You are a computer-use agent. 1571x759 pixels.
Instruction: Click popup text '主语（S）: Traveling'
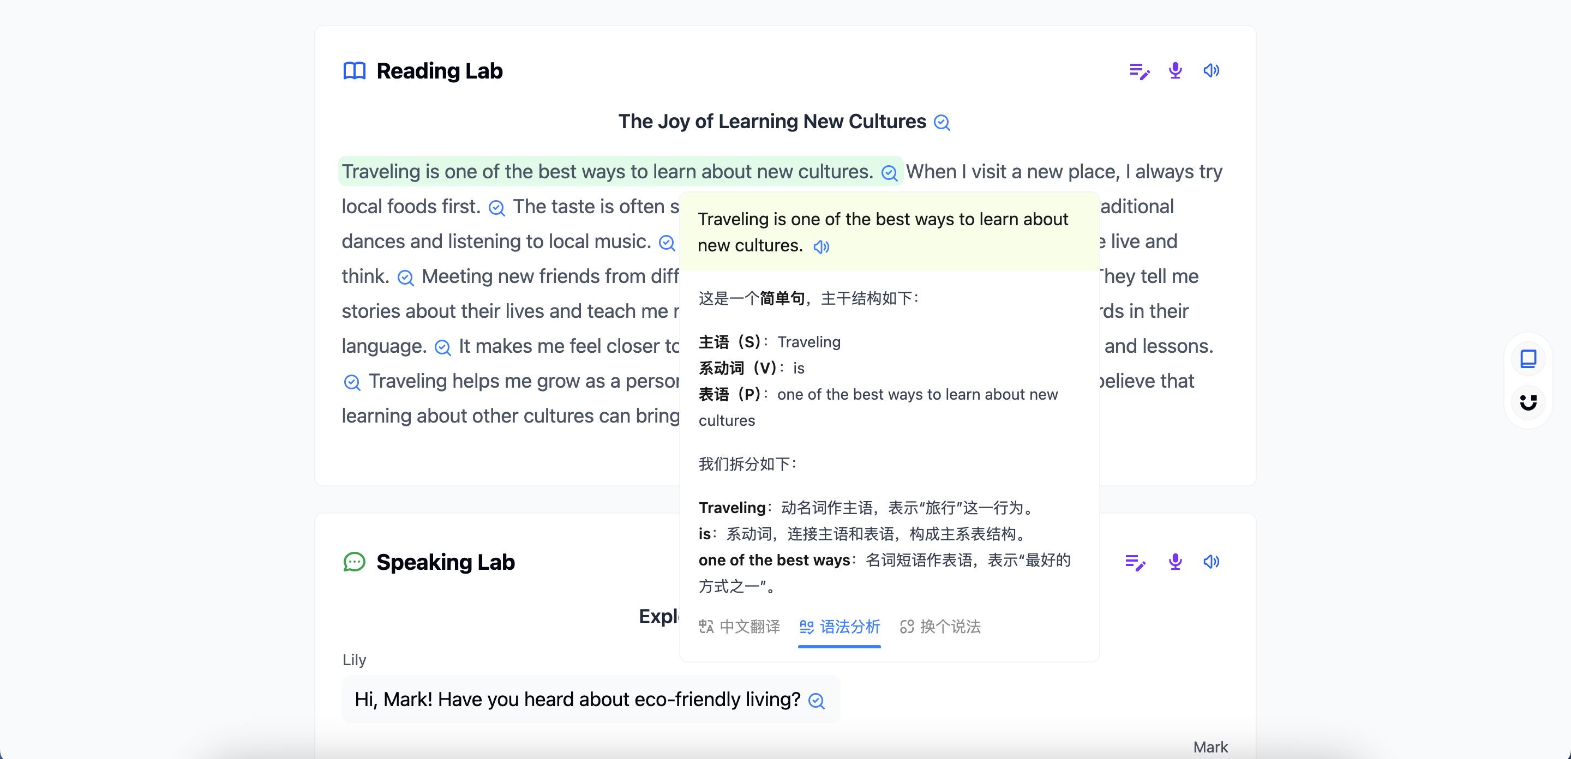pos(769,342)
